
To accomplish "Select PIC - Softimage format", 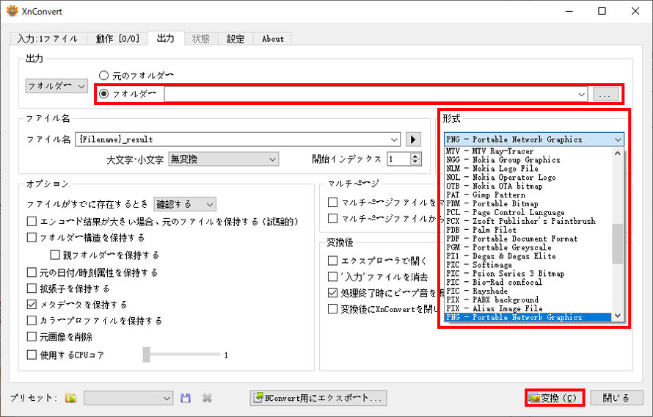I will pyautogui.click(x=528, y=265).
